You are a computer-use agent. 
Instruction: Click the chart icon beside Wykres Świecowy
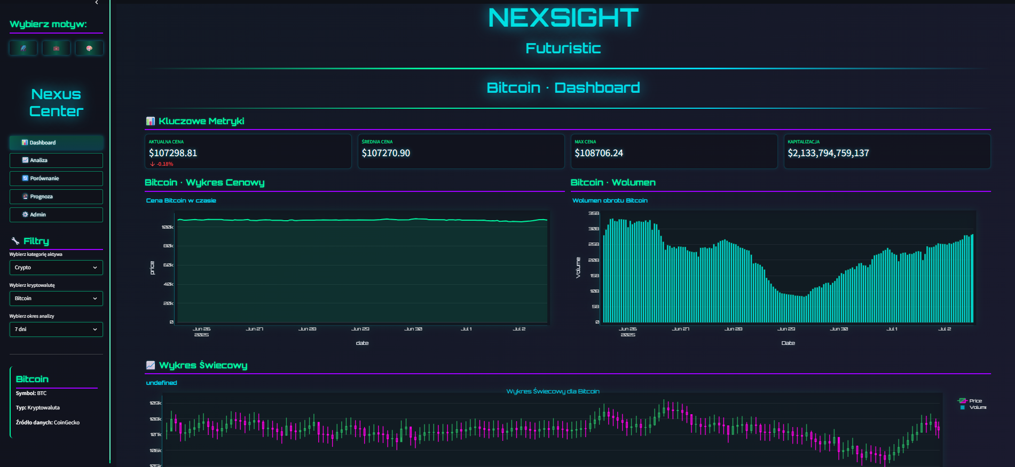point(151,365)
